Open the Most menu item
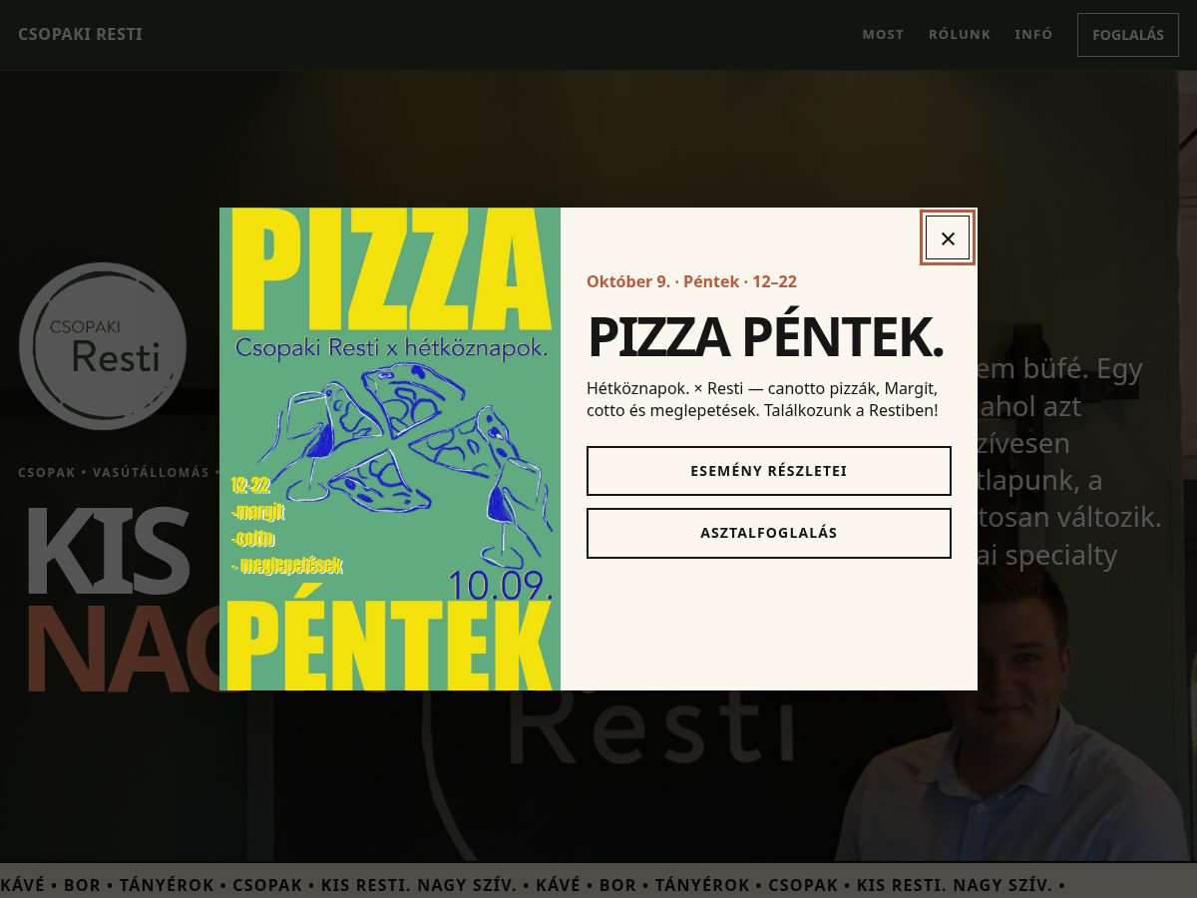 tap(883, 35)
